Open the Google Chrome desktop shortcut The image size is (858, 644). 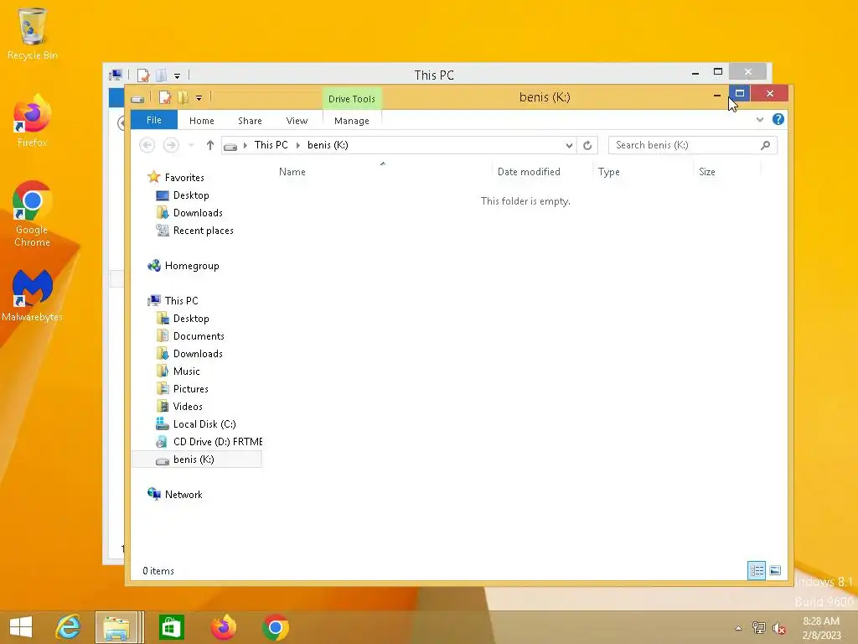coord(33,214)
